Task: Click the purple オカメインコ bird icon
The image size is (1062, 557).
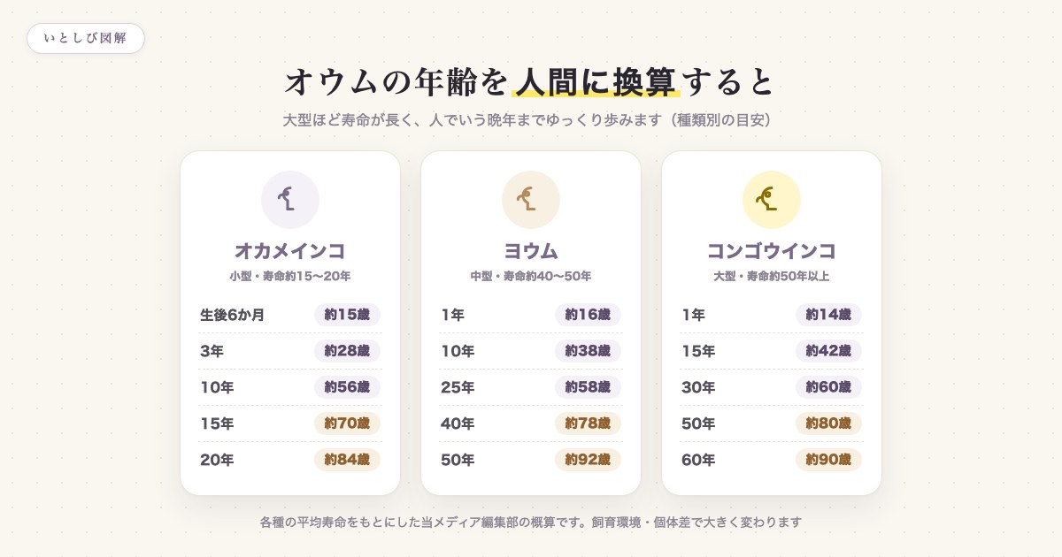Action: click(290, 200)
